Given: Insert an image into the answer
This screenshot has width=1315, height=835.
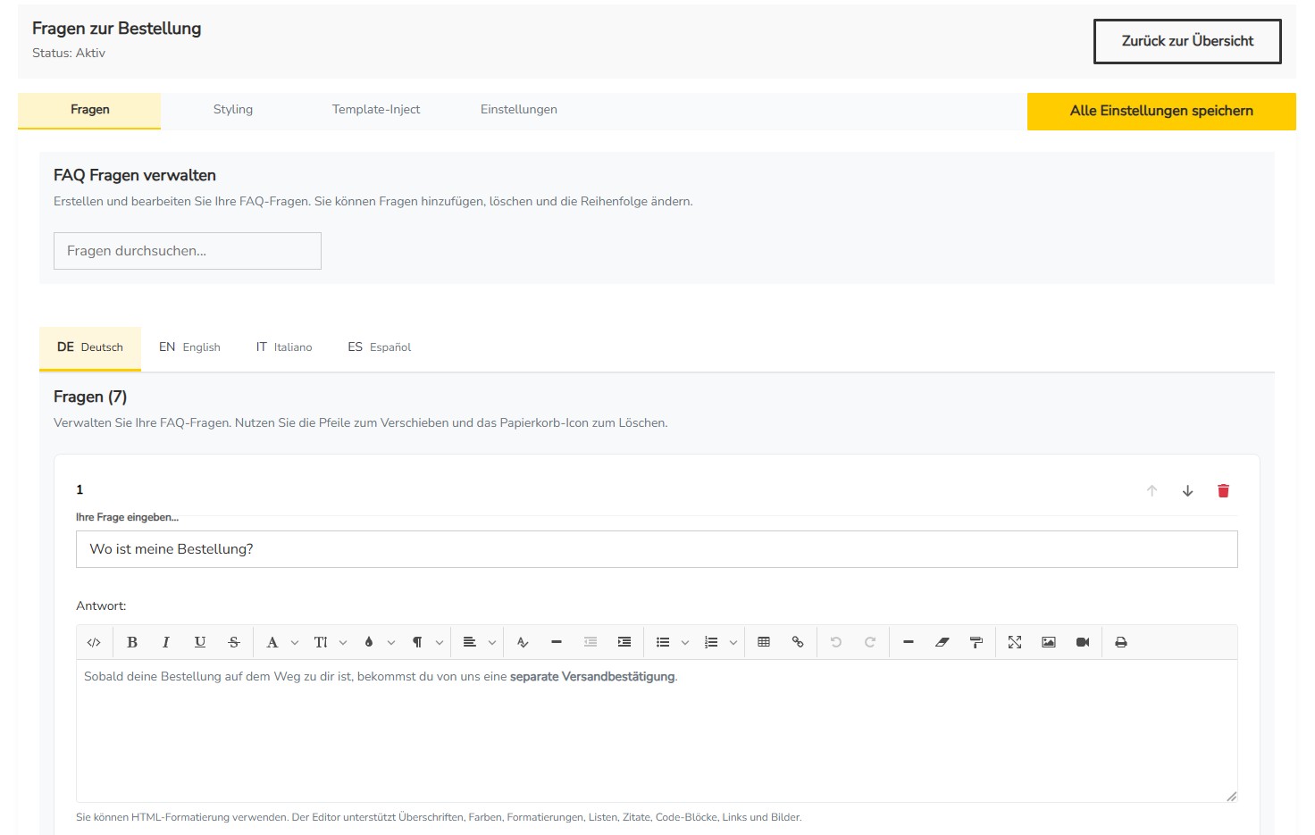Looking at the screenshot, I should (x=1049, y=642).
